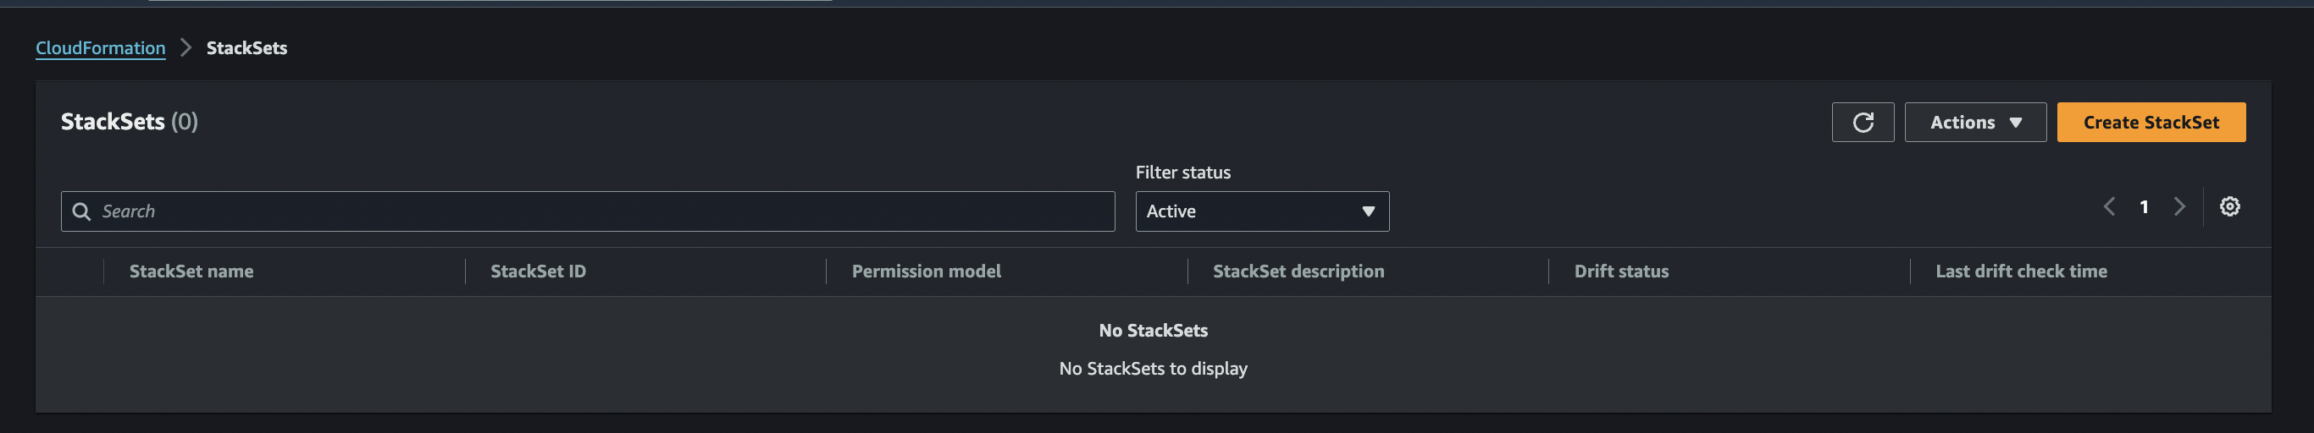
Task: Open the Actions dropdown menu
Action: (1974, 122)
